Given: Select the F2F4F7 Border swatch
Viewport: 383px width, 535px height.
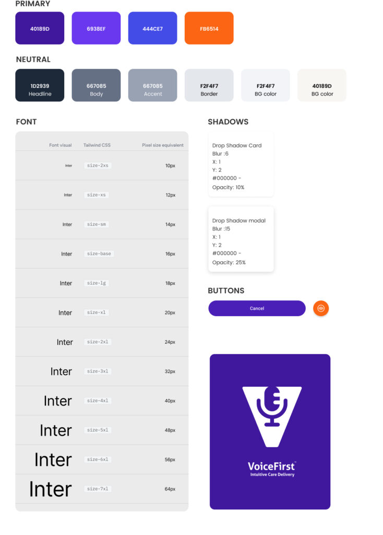Looking at the screenshot, I should (x=209, y=85).
